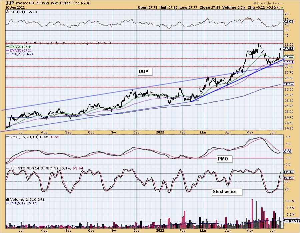This screenshot has width=300, height=233.
Task: Click the volume EMA(50) 2,977,470 label
Action: [x=22, y=203]
